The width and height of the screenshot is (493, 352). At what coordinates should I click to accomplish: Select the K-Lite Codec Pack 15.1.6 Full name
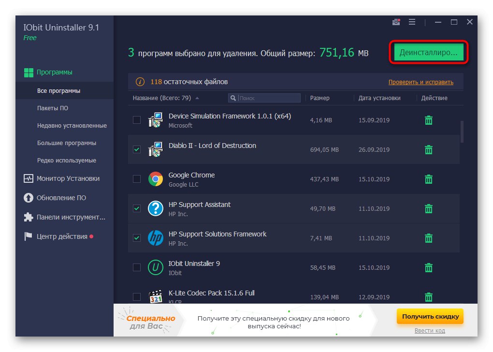coord(211,293)
